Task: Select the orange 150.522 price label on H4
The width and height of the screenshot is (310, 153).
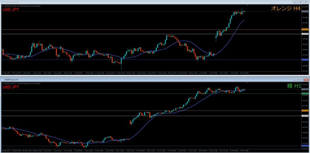Action: click(x=305, y=29)
